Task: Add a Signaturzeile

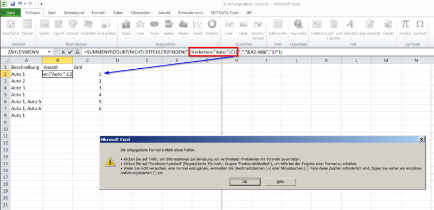Action: (x=370, y=29)
